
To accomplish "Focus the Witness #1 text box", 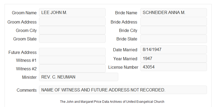I will [x=72, y=60].
